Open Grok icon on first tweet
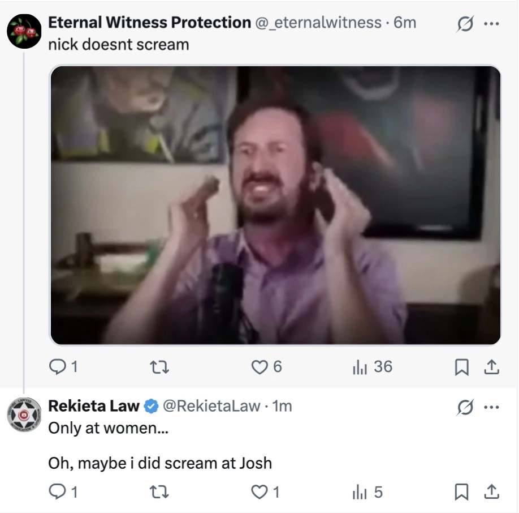This screenshot has width=519, height=513. pyautogui.click(x=465, y=24)
